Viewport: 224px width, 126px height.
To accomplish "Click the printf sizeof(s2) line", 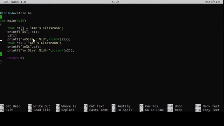I will coord(41,50).
